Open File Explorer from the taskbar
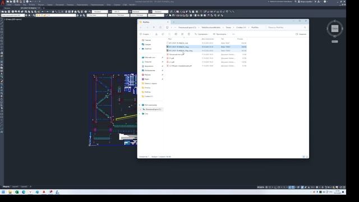This screenshot has height=202, width=359. coord(10,192)
